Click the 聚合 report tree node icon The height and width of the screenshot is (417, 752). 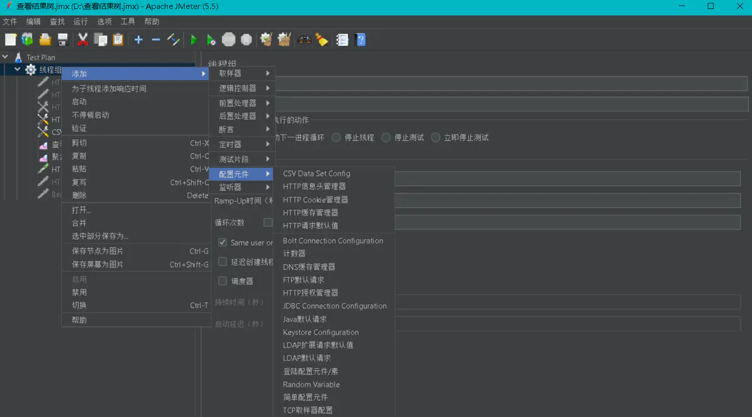click(x=43, y=157)
